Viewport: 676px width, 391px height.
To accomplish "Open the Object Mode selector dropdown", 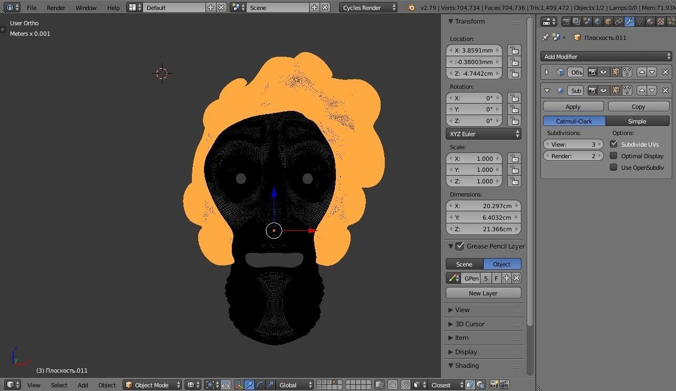I will coord(152,385).
